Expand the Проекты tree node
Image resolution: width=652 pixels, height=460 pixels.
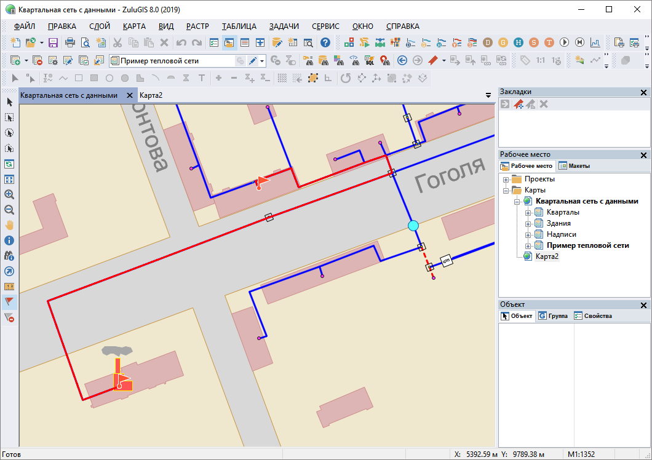pos(506,179)
